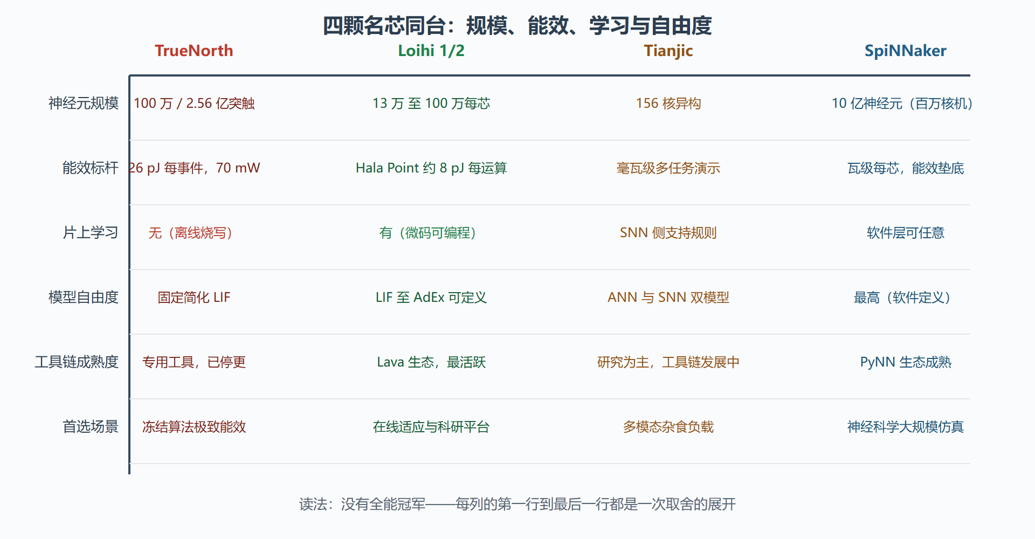Viewport: 1035px width, 539px height.
Task: Select the Tianjic column header
Action: click(668, 51)
